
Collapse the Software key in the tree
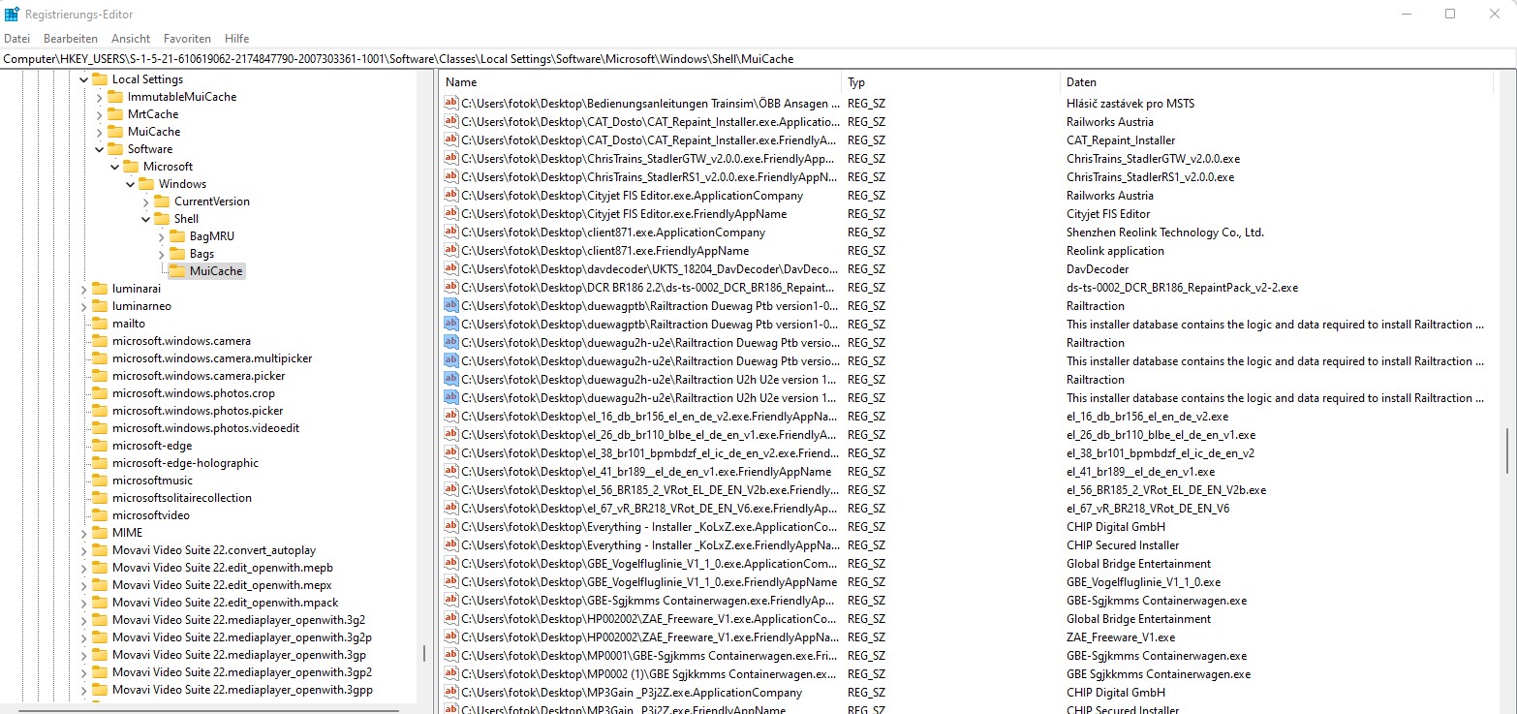99,149
